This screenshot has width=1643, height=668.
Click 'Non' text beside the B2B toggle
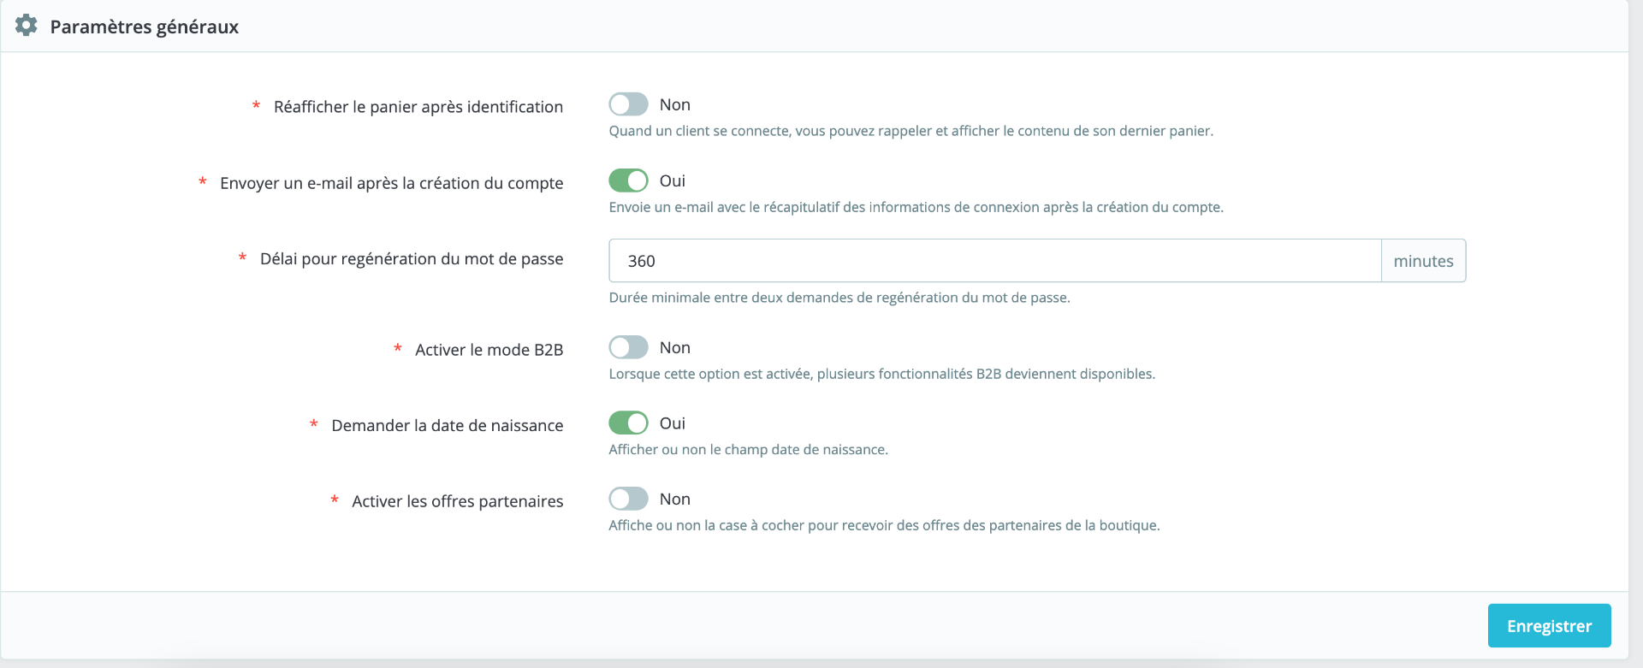[x=674, y=347]
